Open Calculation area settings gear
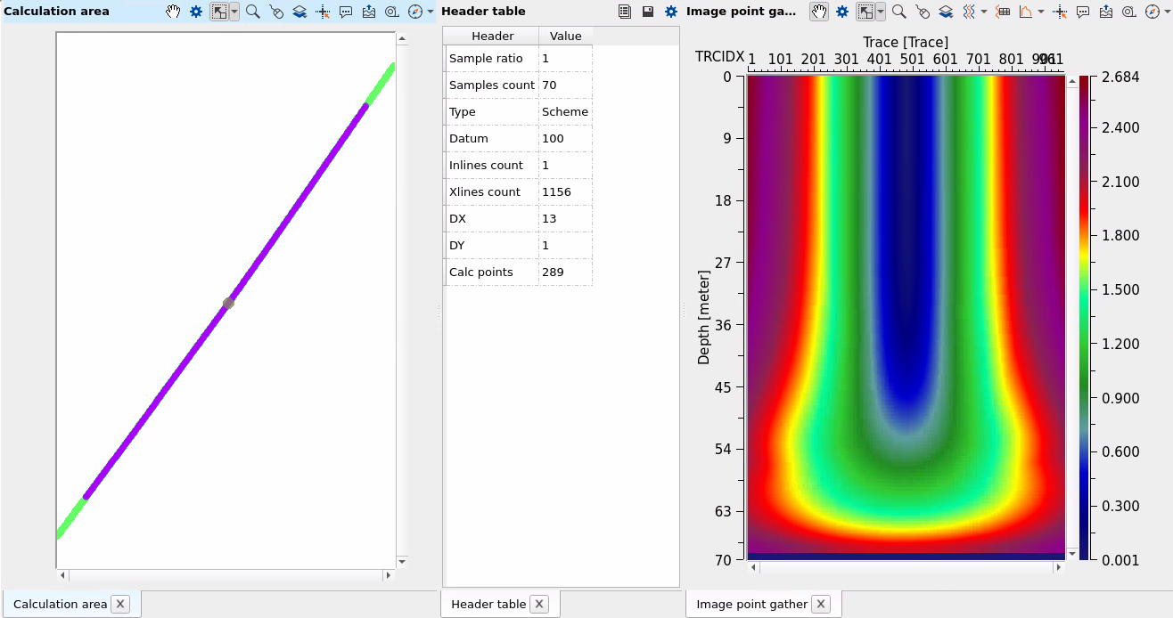This screenshot has width=1173, height=618. click(x=196, y=12)
